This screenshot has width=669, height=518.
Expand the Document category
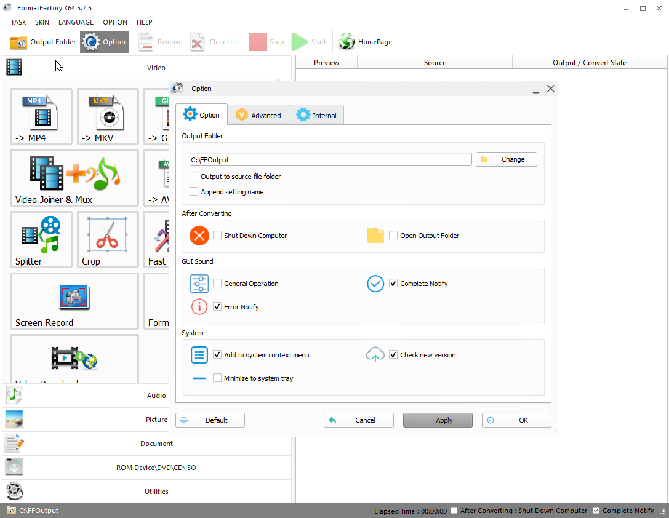coord(146,444)
